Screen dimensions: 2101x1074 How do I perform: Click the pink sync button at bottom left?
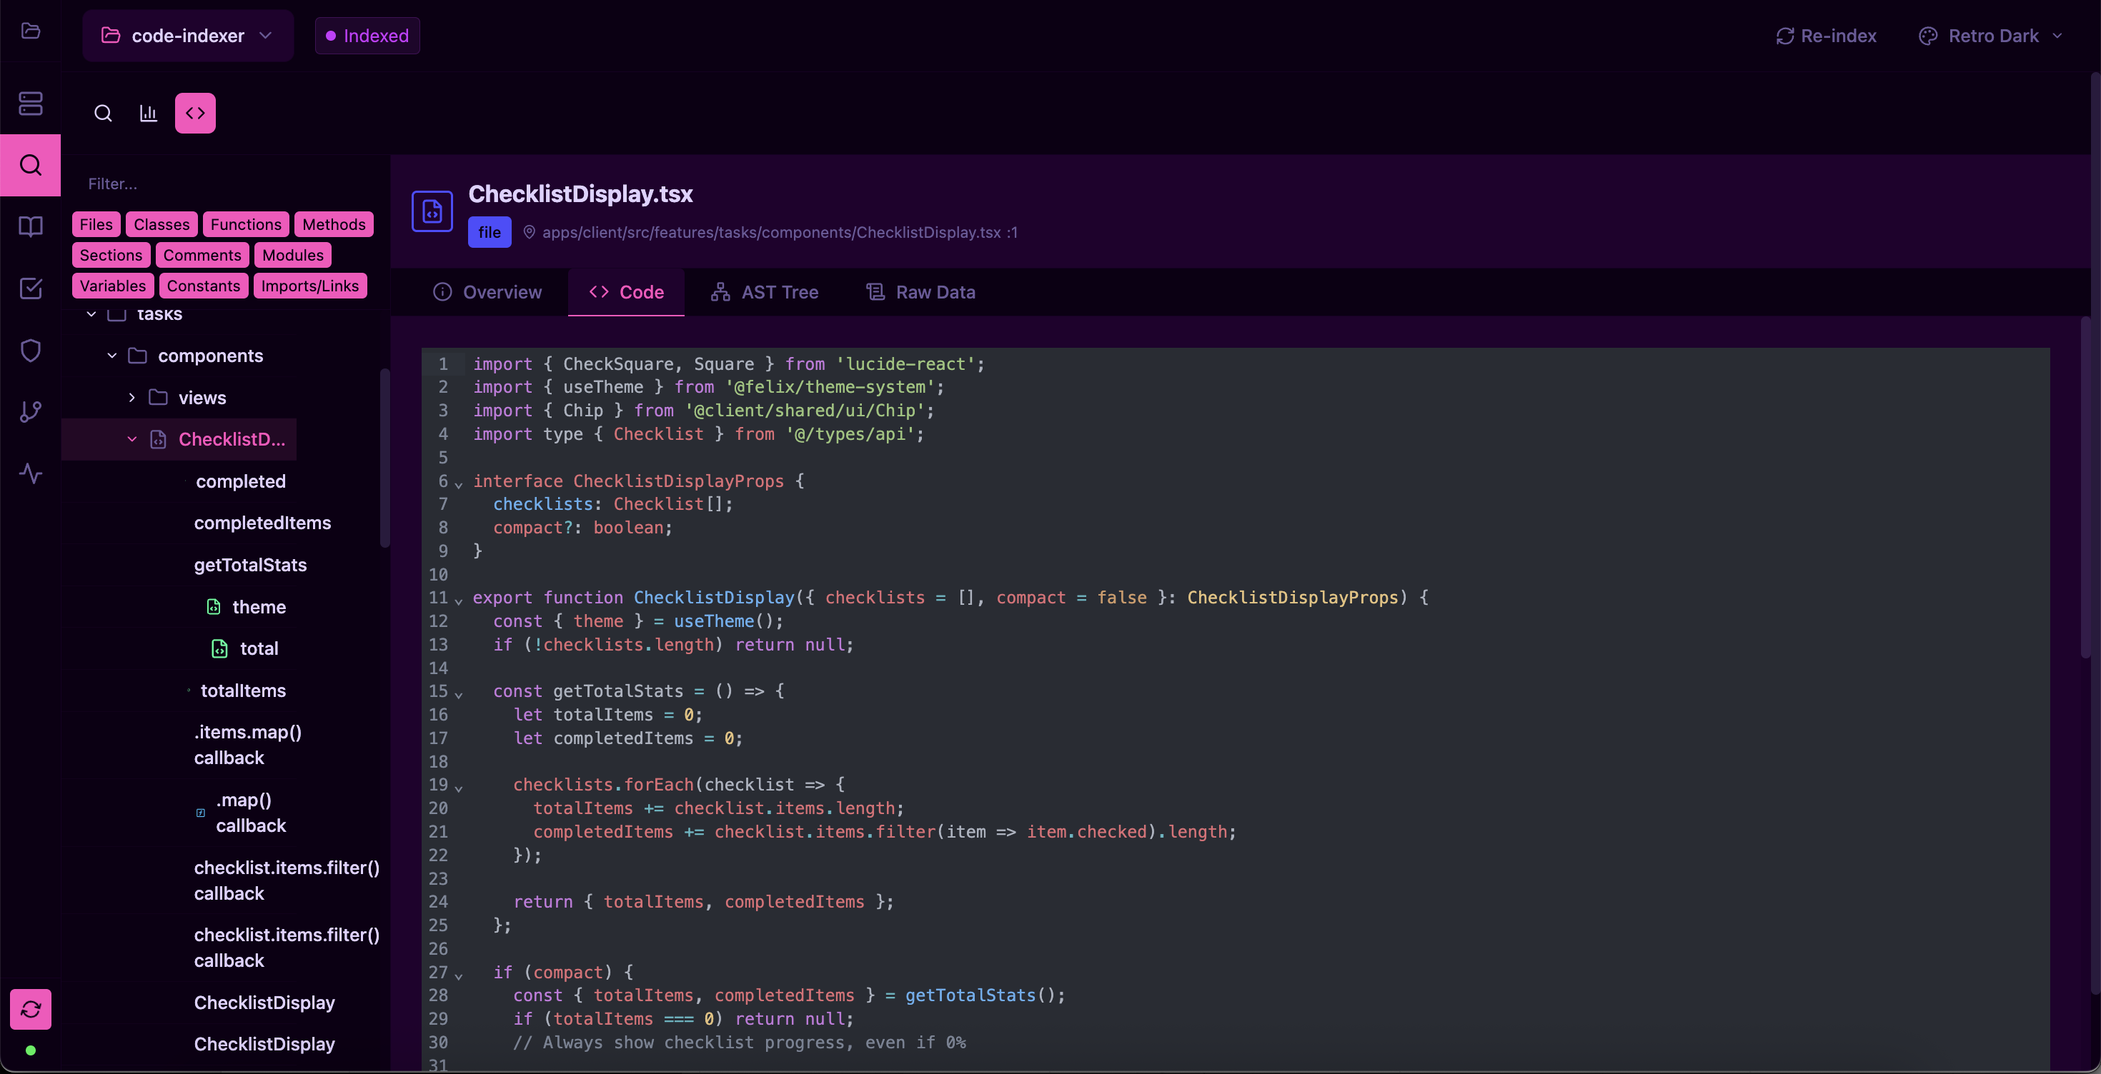tap(30, 1009)
